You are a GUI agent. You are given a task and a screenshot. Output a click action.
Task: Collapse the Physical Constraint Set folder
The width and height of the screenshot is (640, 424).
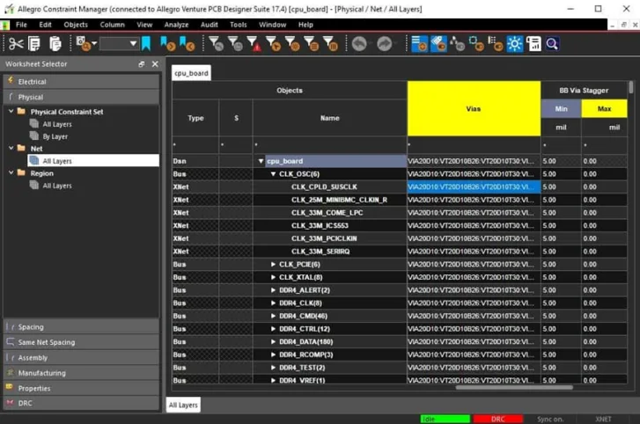tap(11, 112)
